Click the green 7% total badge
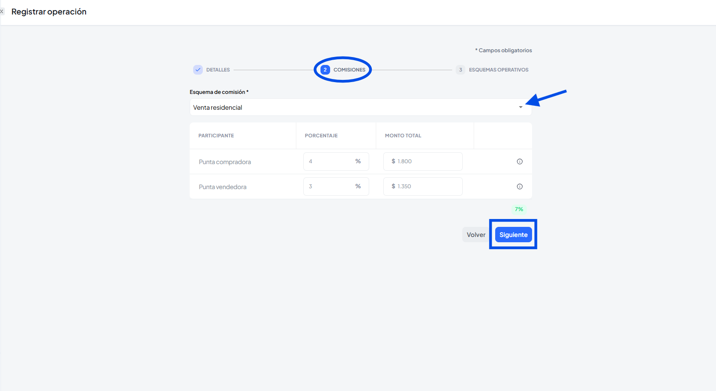The width and height of the screenshot is (716, 391). pos(519,209)
